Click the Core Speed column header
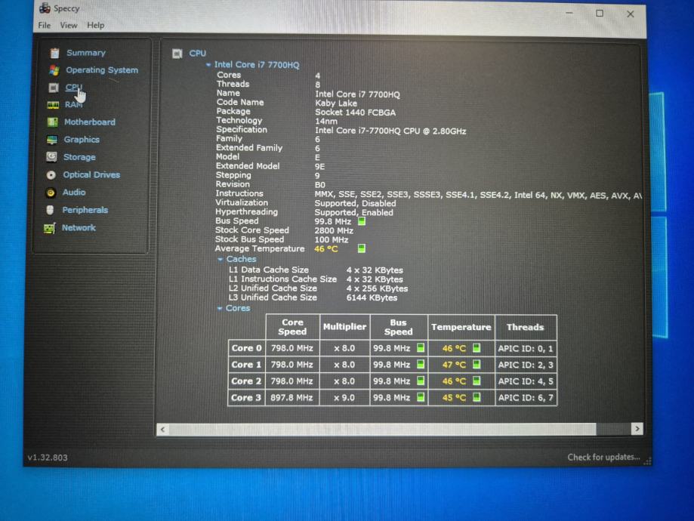This screenshot has height=521, width=694. tap(292, 327)
